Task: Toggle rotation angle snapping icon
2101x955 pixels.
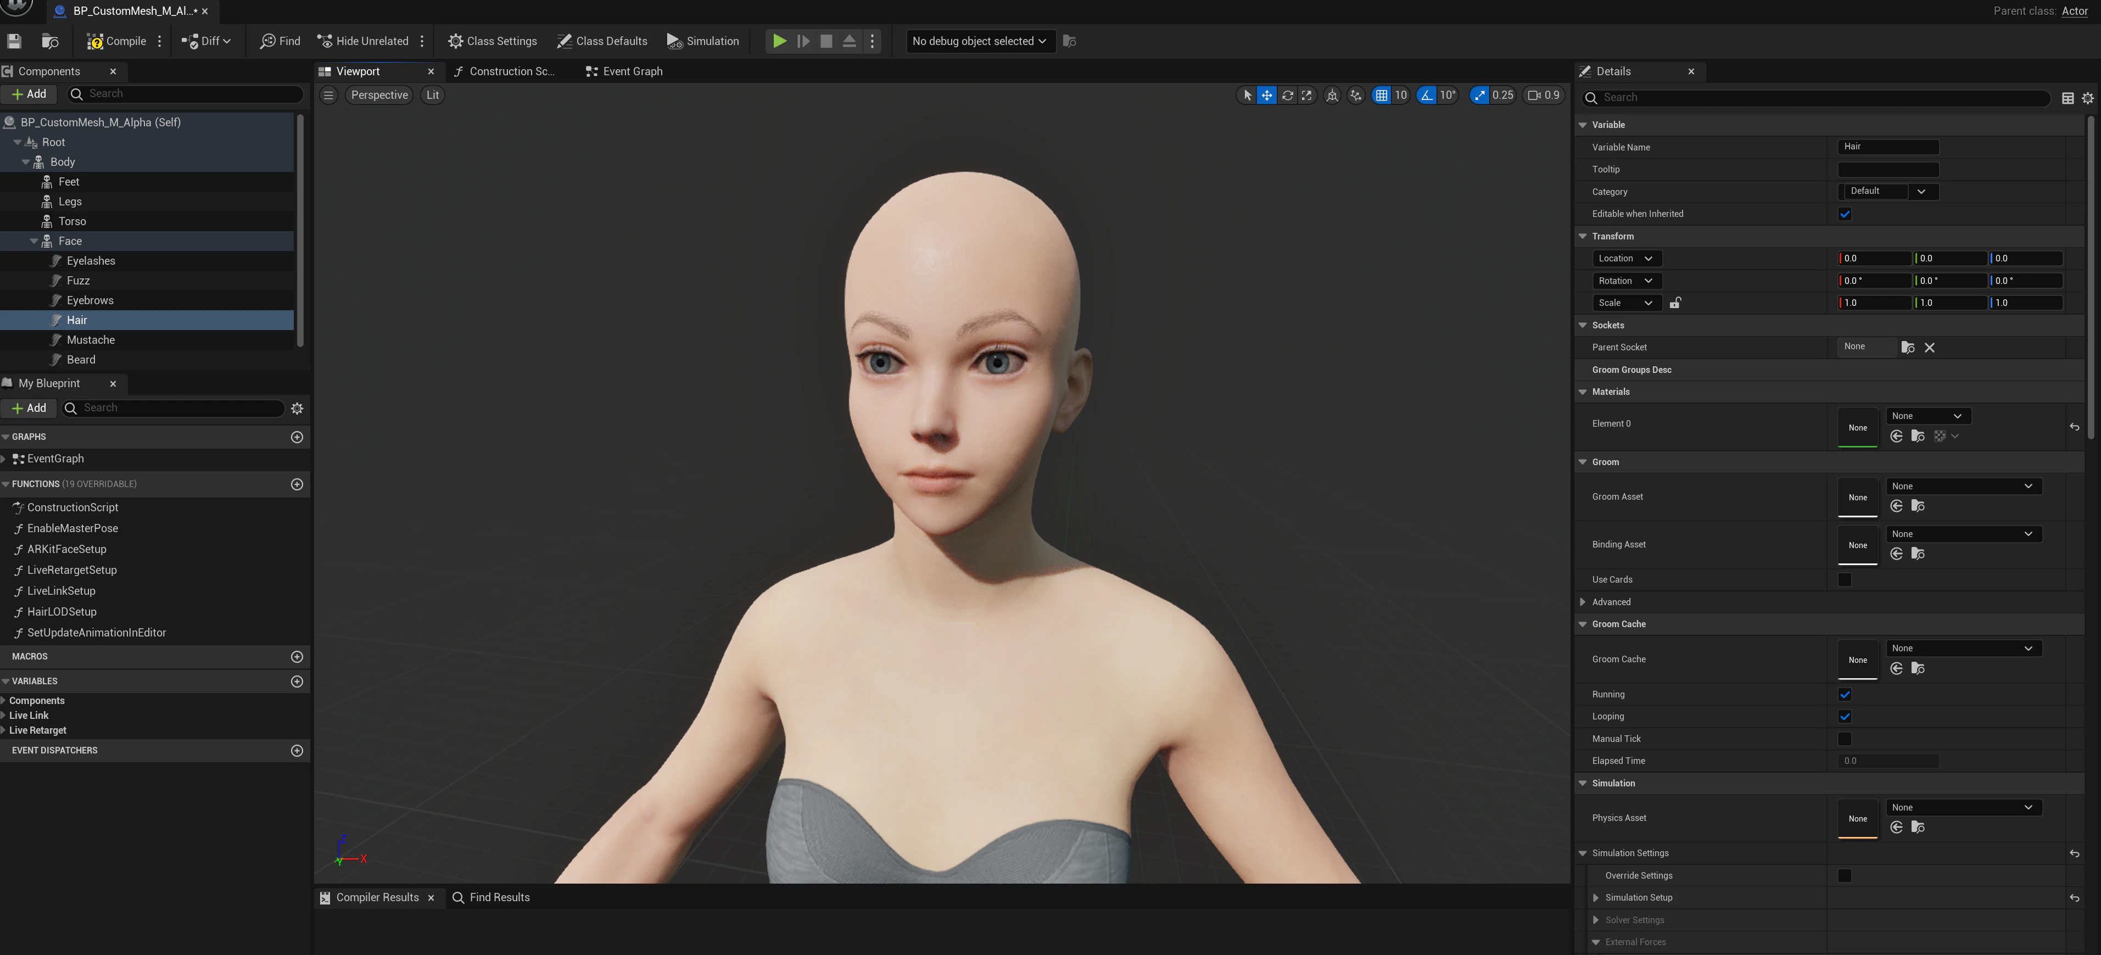Action: 1427,96
